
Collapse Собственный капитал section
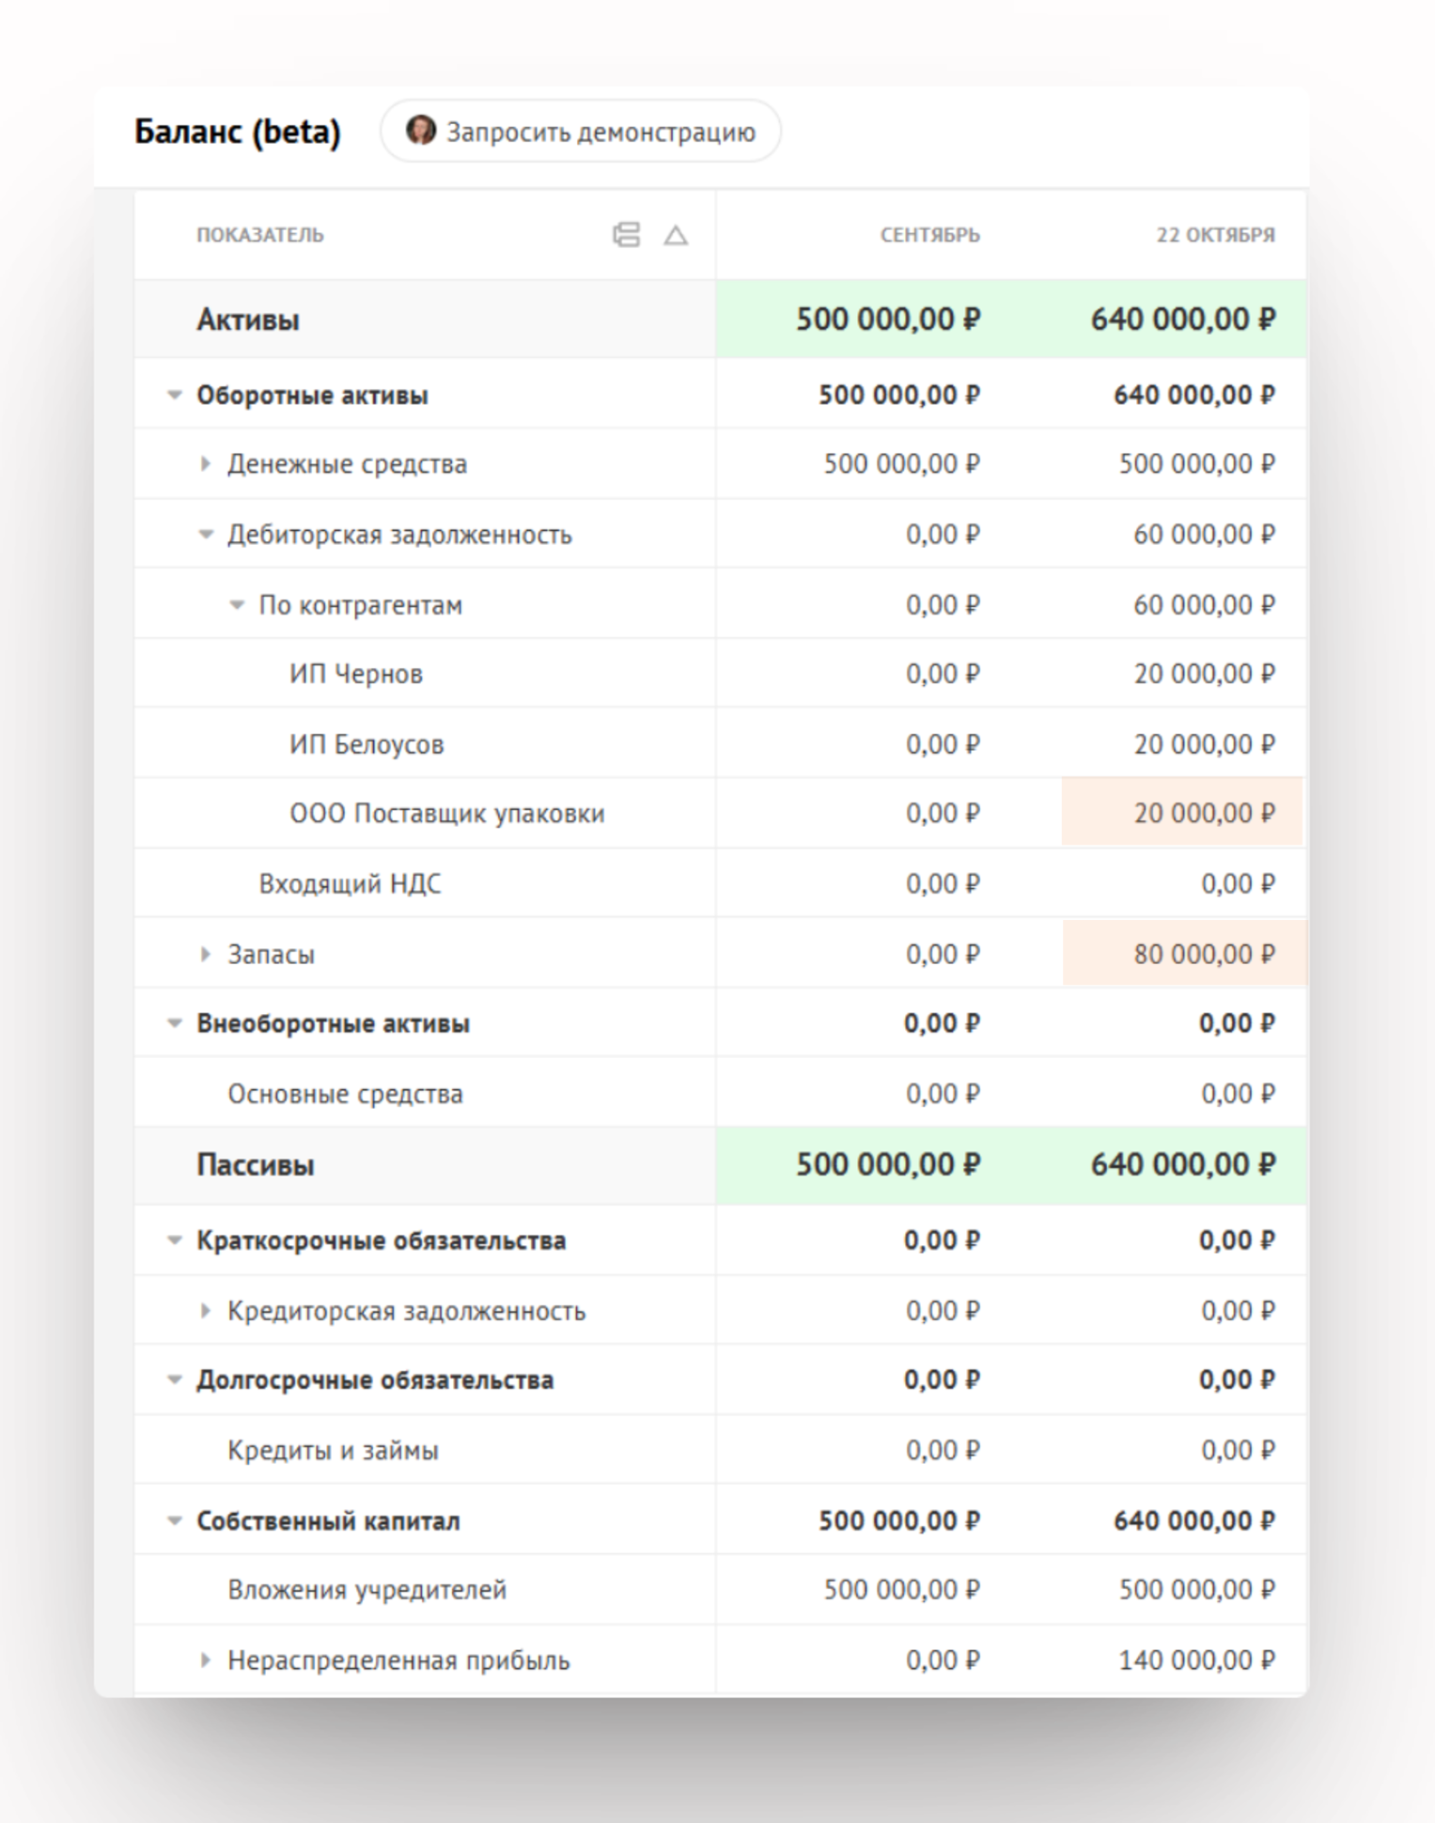point(174,1521)
